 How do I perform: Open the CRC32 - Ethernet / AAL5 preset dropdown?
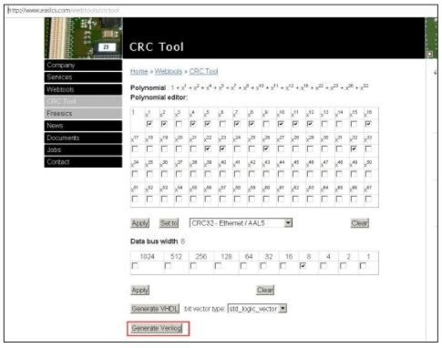(x=241, y=223)
